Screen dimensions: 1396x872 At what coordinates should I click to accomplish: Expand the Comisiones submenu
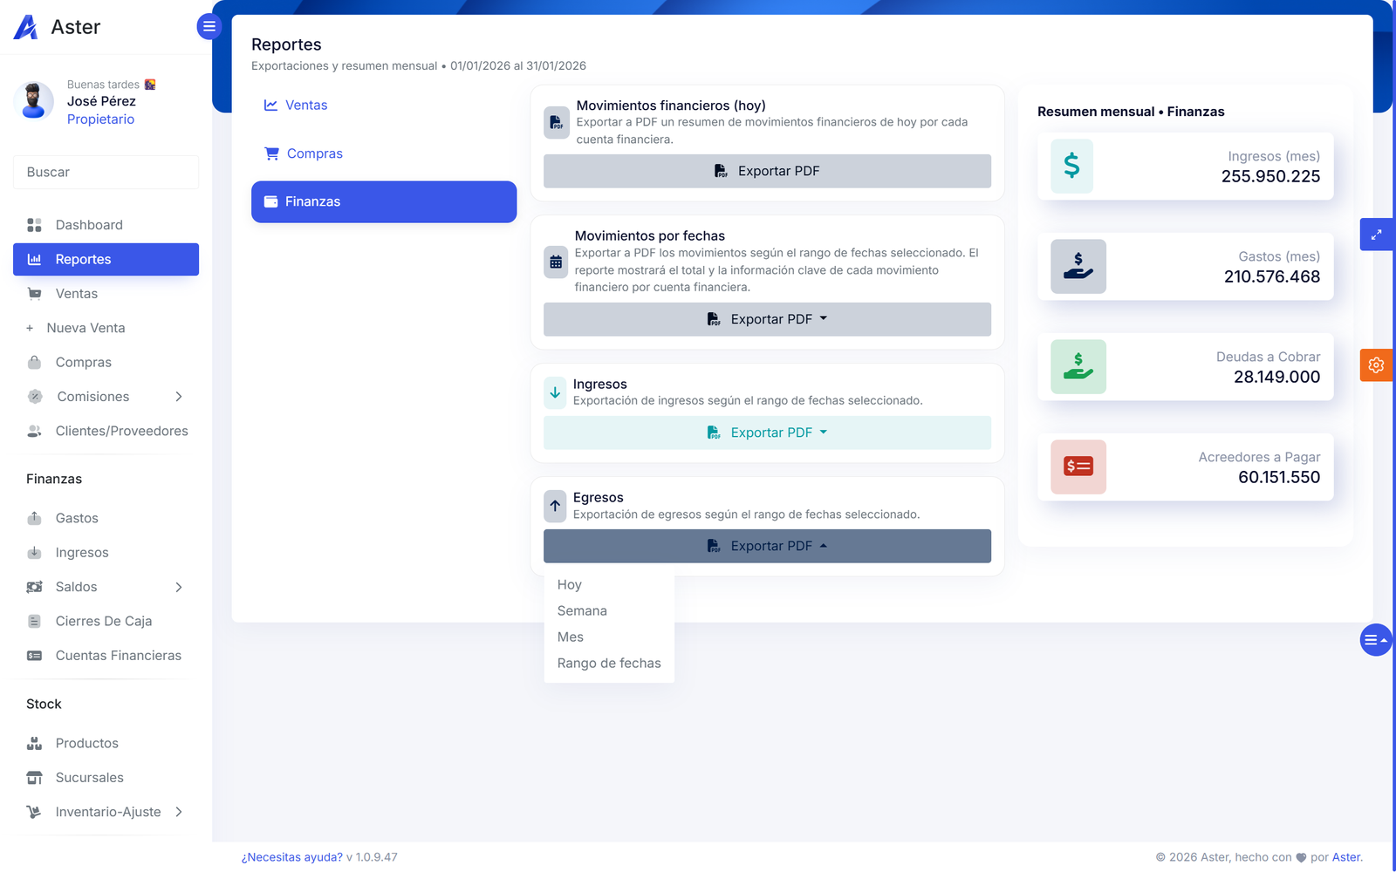[179, 397]
